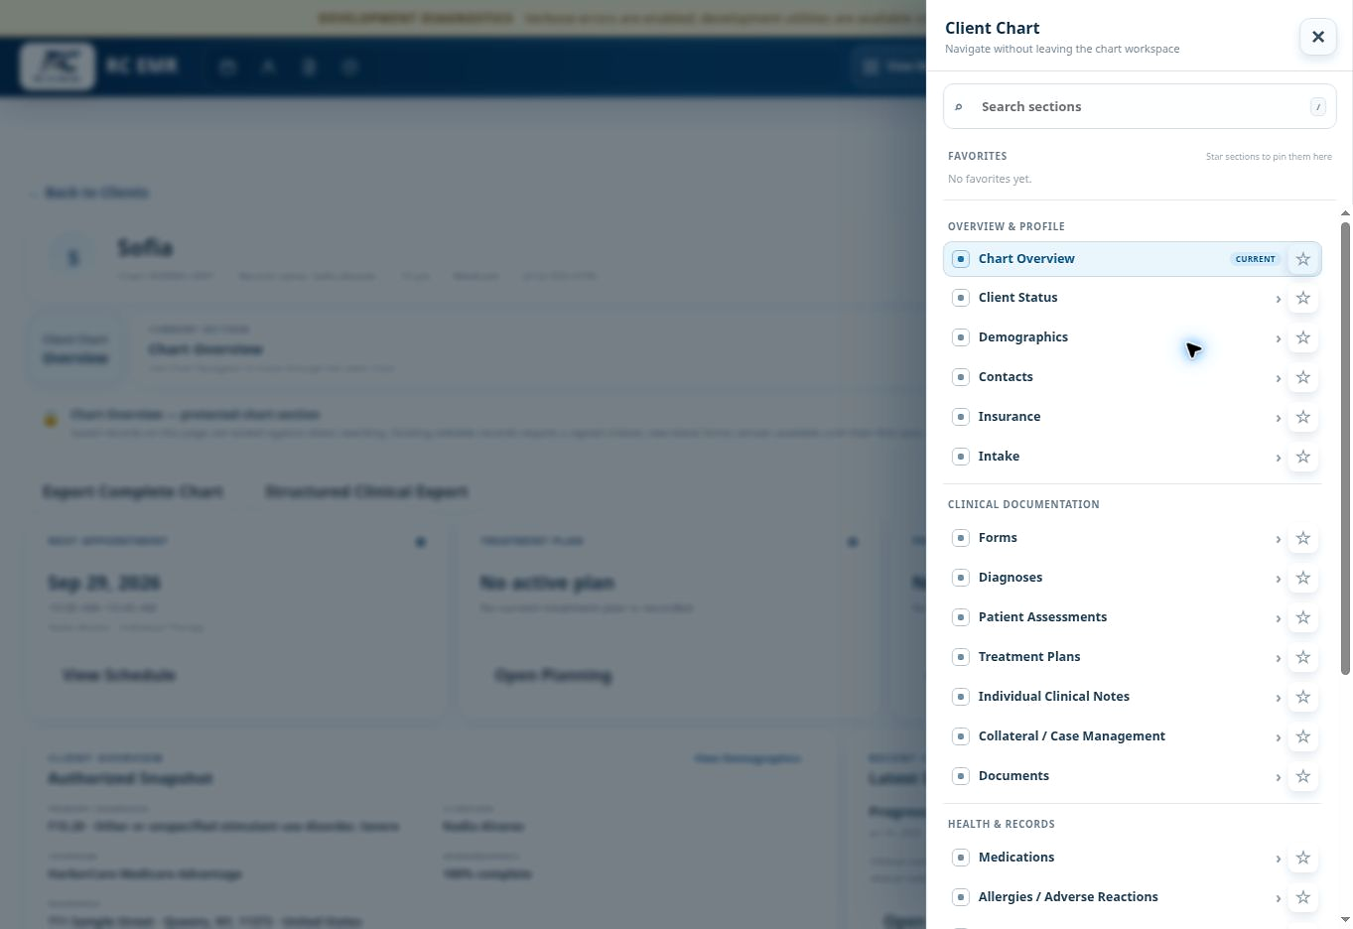Click the section list vertical scrollbar
Image resolution: width=1353 pixels, height=929 pixels.
point(1345,449)
